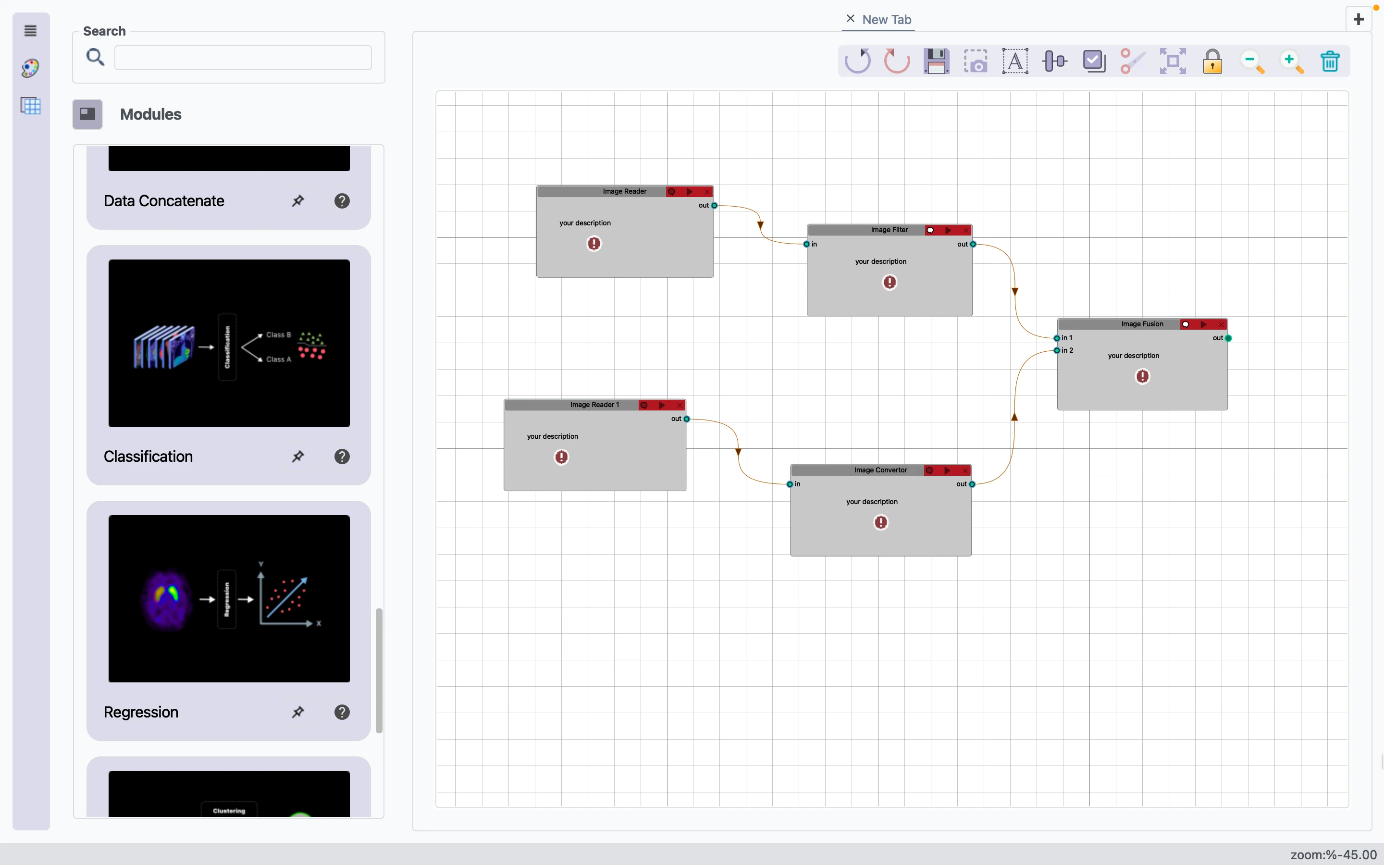Click the save floppy disk icon
The height and width of the screenshot is (865, 1384).
[936, 61]
